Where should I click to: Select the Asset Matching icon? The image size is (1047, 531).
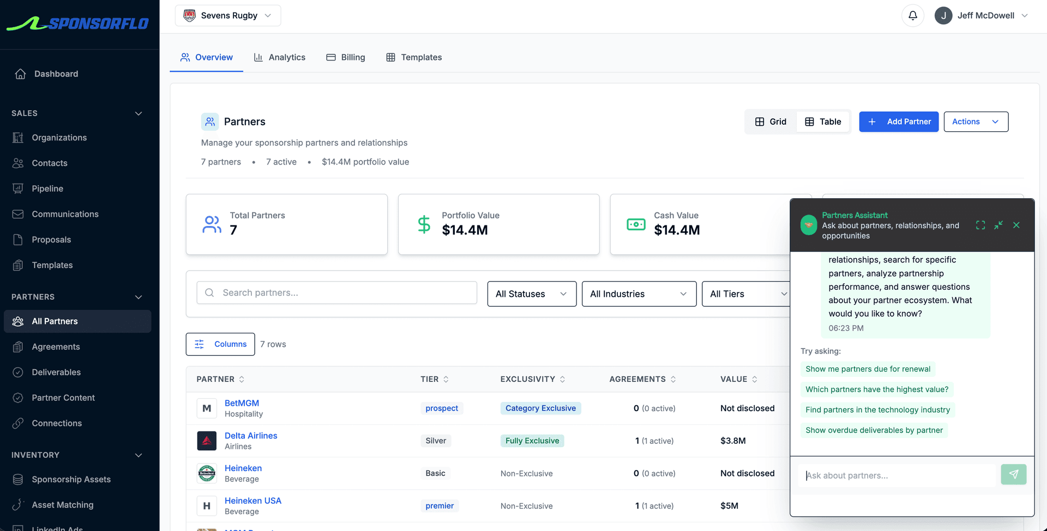[x=18, y=505]
